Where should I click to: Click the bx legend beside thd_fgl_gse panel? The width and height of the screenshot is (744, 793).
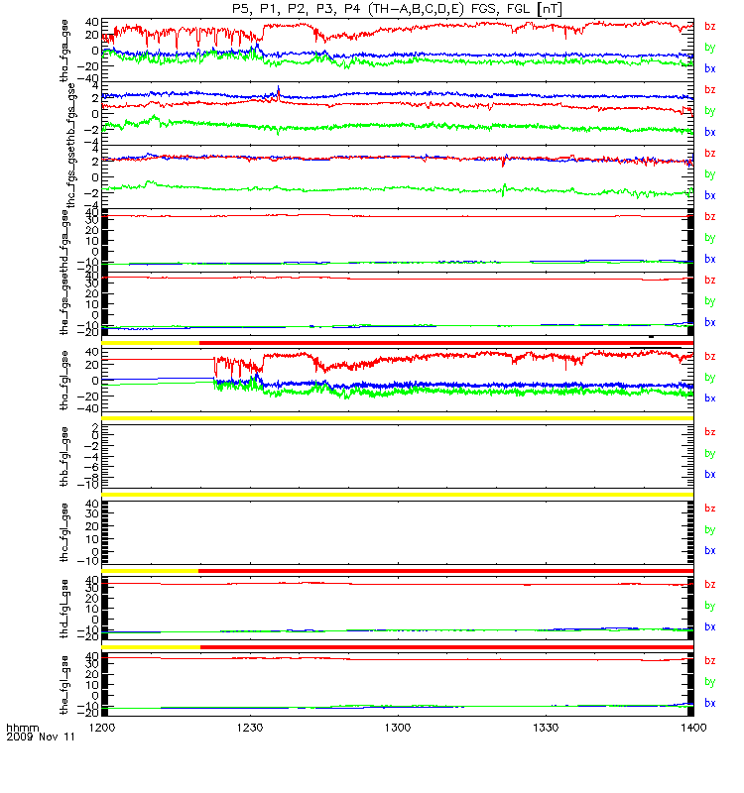pos(709,627)
